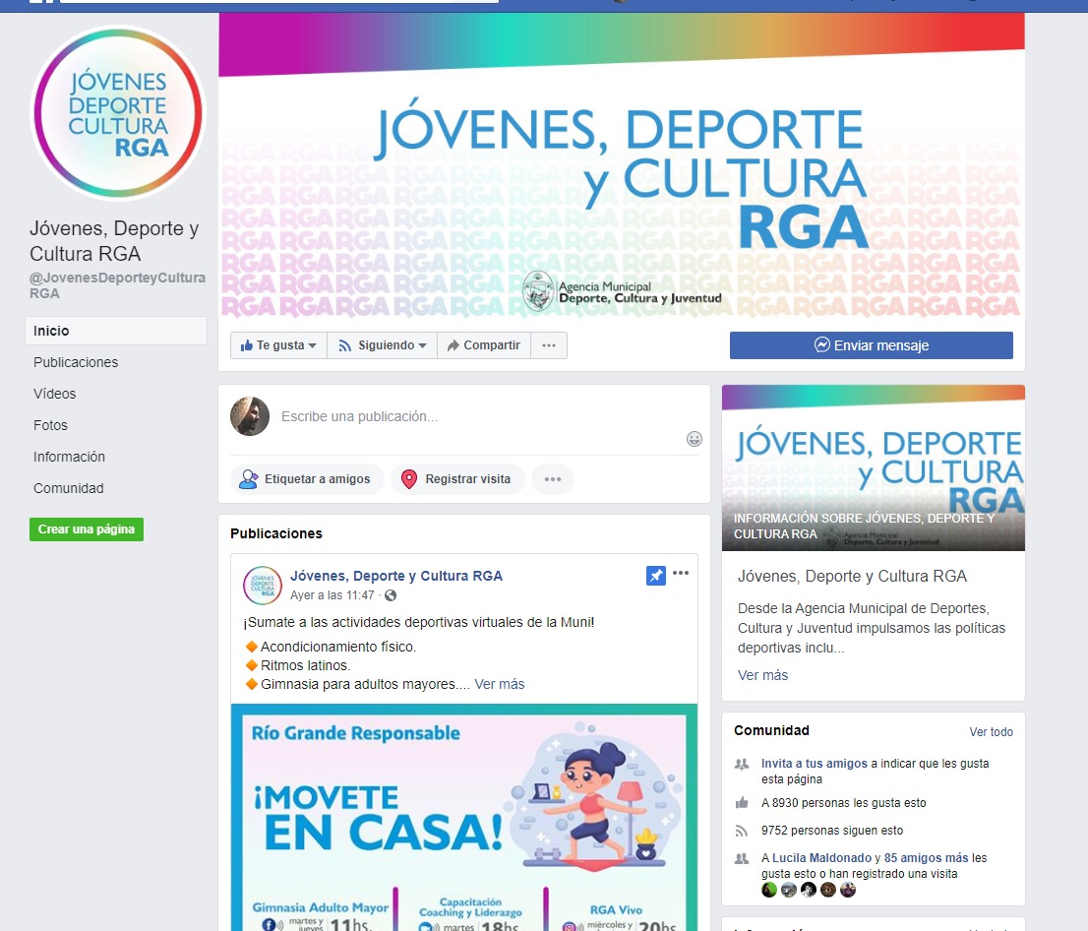1088x931 pixels.
Task: Click the globe public audience icon
Action: coord(391,595)
